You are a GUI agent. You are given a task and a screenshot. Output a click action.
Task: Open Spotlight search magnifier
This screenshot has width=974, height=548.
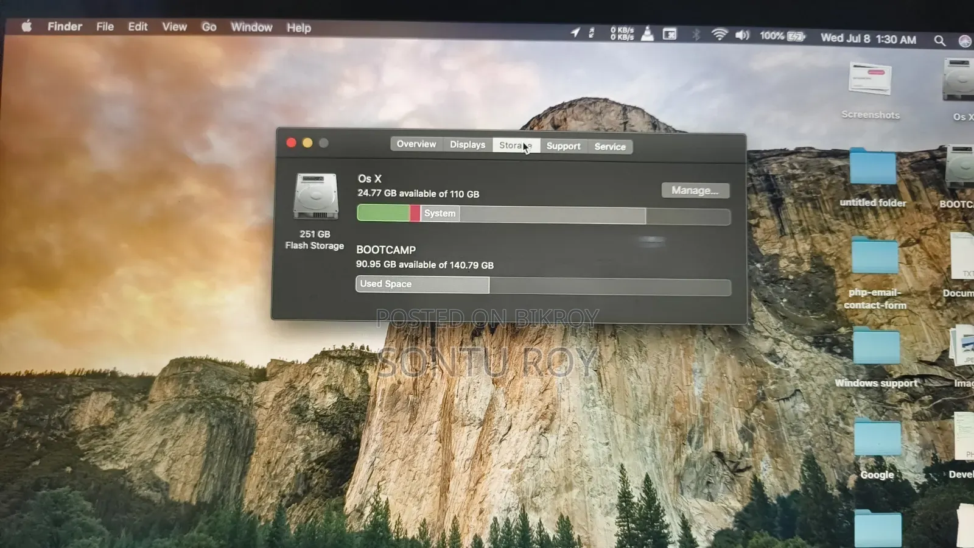[x=939, y=41]
